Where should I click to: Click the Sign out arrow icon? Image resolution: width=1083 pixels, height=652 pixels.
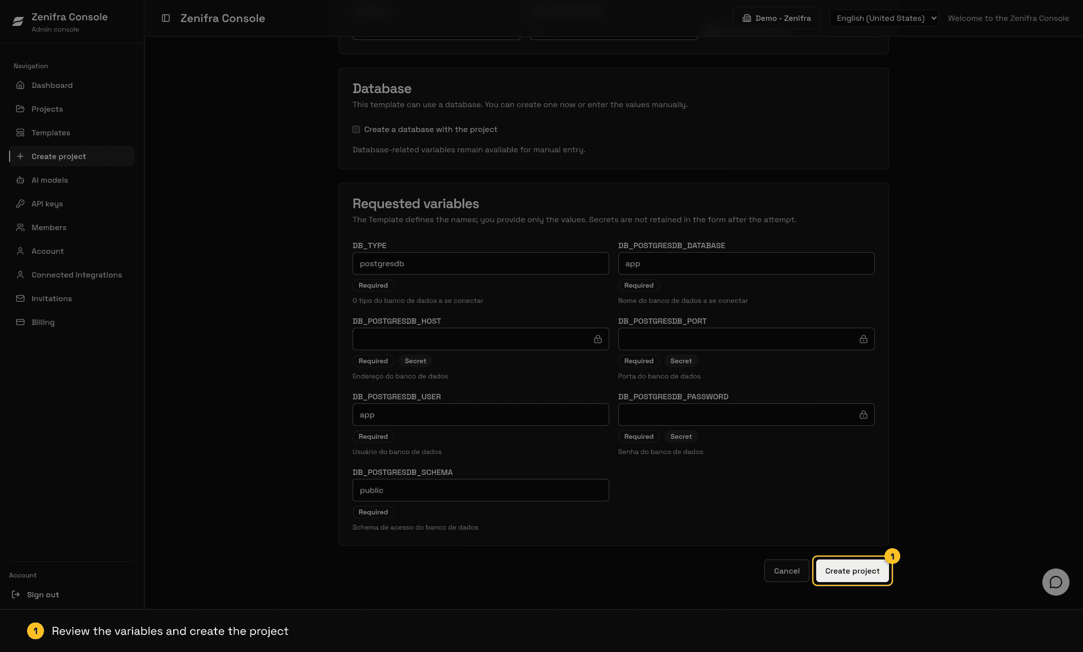point(16,594)
